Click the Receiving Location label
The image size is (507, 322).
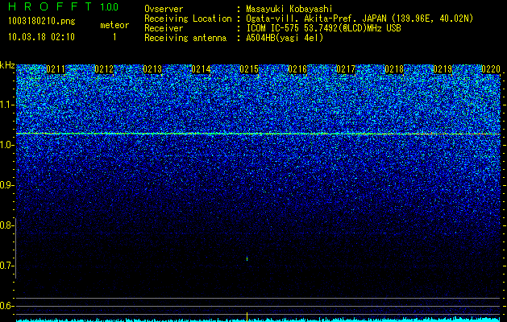click(188, 19)
